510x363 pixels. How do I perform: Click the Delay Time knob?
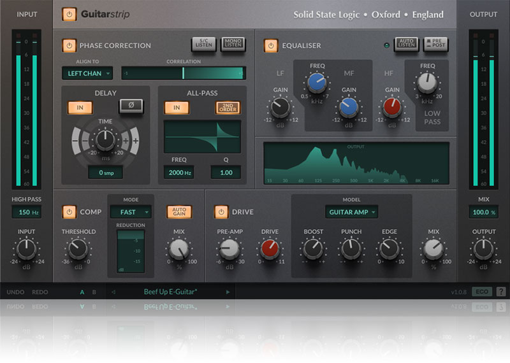pyautogui.click(x=105, y=139)
